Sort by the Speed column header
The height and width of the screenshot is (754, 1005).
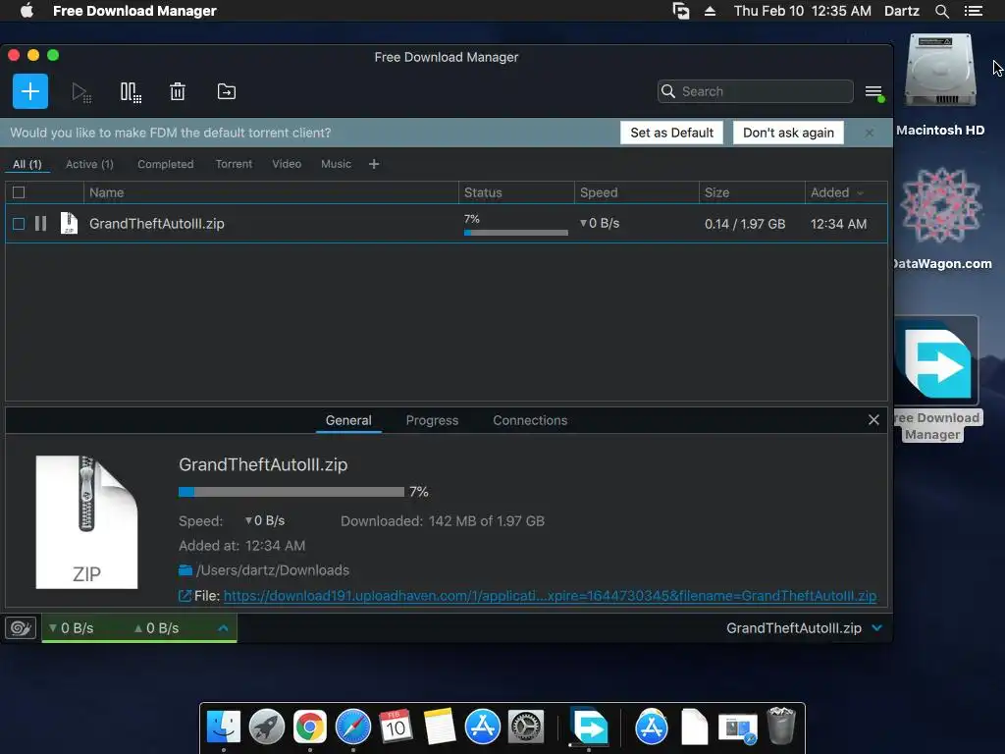pos(636,192)
